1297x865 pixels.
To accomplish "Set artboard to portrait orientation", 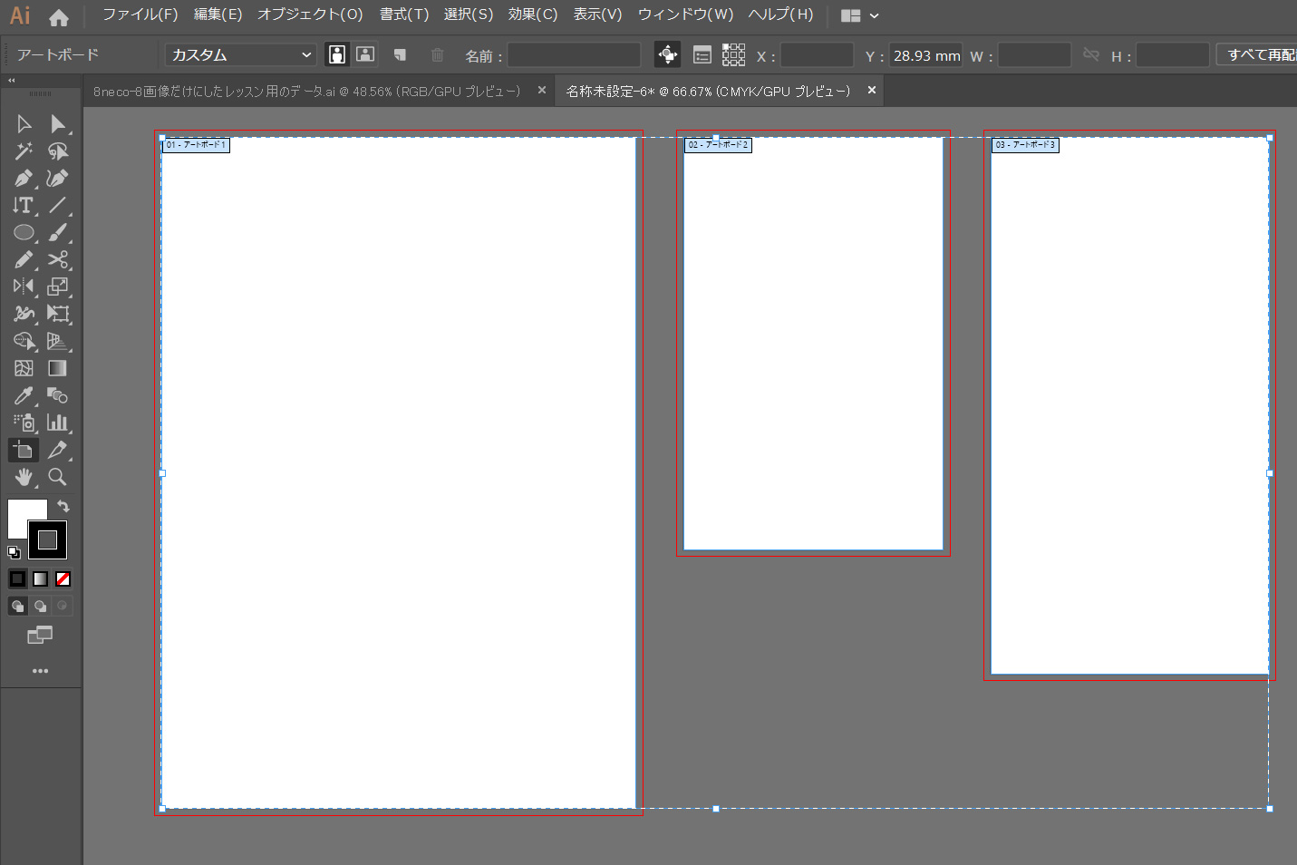I will click(x=337, y=54).
